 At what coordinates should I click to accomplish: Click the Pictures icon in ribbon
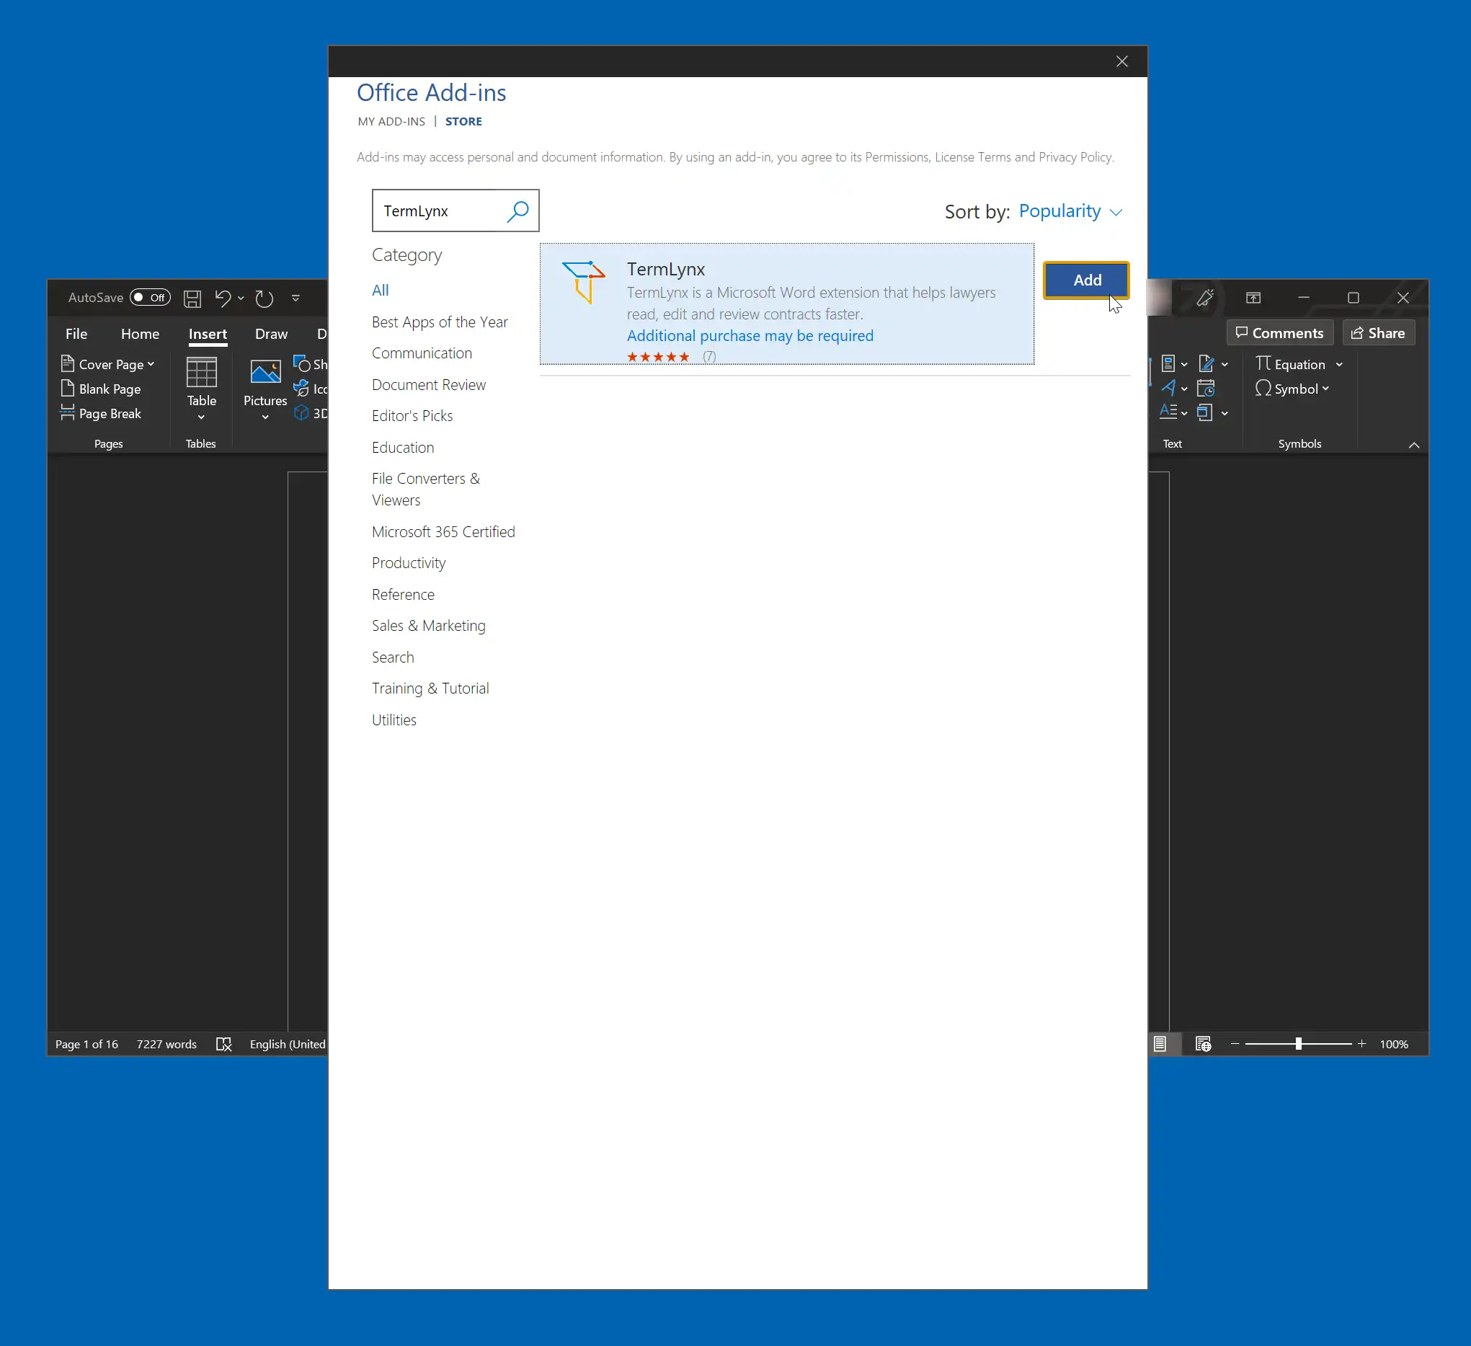click(266, 372)
